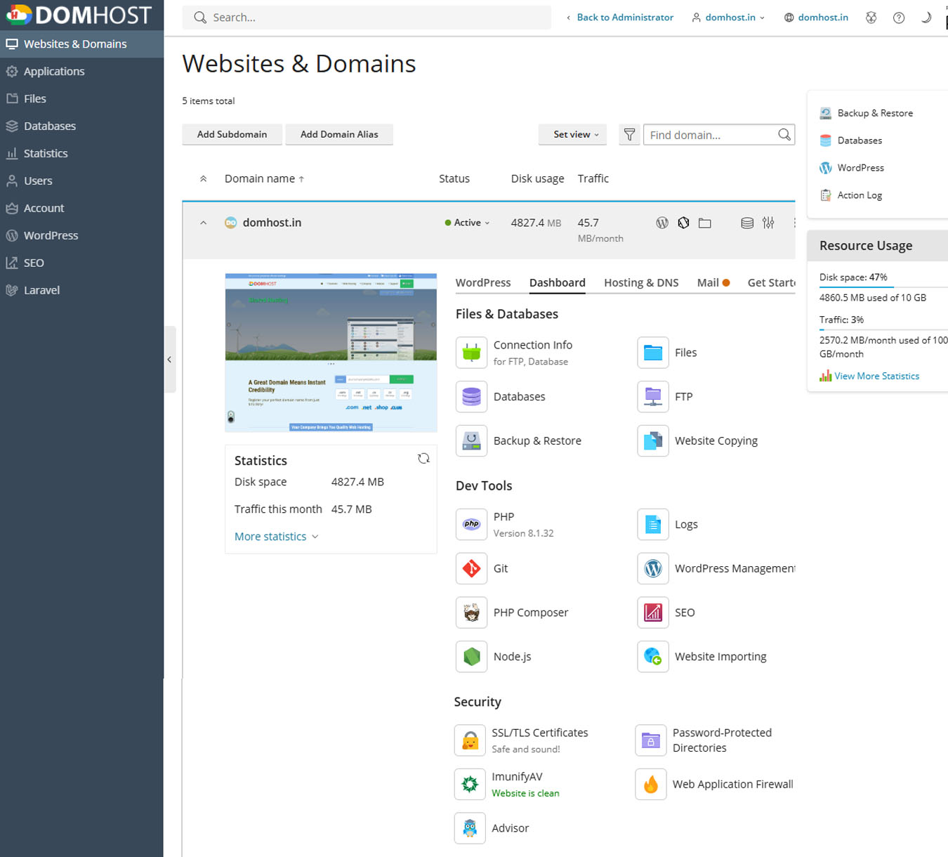Open help question mark icon in header

(x=899, y=18)
